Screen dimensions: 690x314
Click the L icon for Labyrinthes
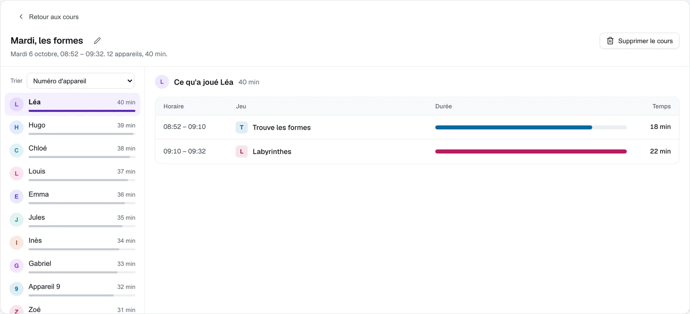241,151
